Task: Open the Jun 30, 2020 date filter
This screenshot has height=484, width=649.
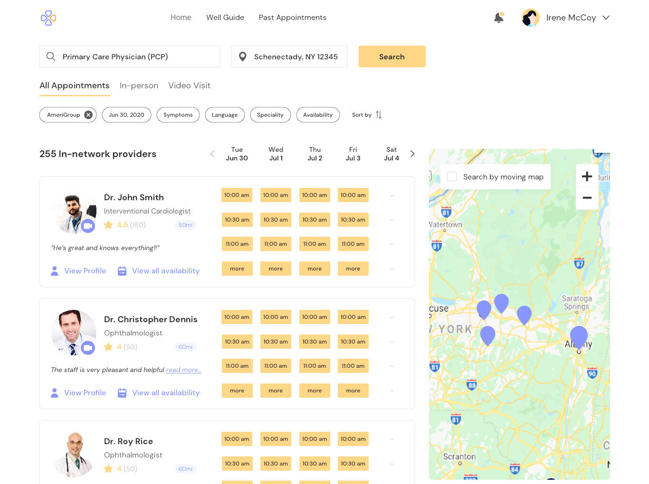Action: pyautogui.click(x=126, y=115)
